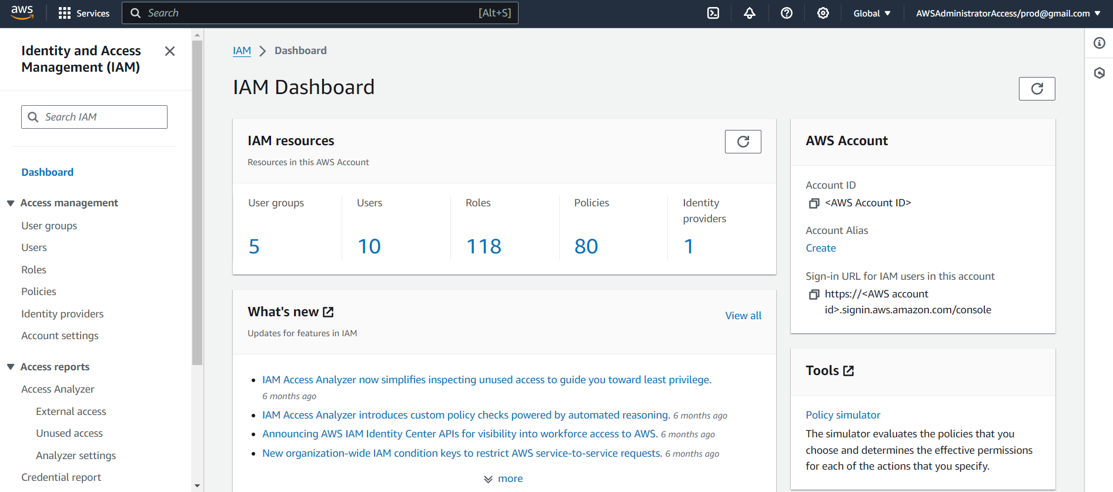1113x492 pixels.
Task: Open the help question mark icon
Action: pyautogui.click(x=786, y=13)
